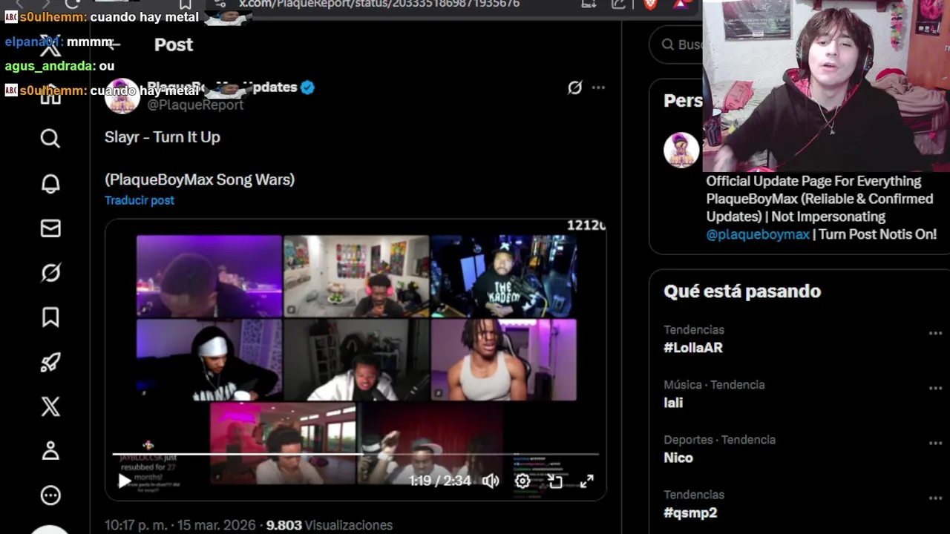
Task: Open options for #qsmp2 trend
Action: (935, 498)
